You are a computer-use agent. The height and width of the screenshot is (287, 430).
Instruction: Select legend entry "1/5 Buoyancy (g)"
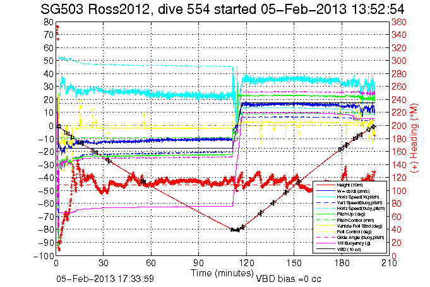[x=354, y=243]
